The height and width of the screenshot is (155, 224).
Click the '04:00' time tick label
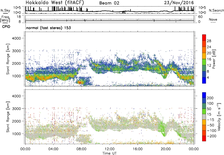click(53, 149)
